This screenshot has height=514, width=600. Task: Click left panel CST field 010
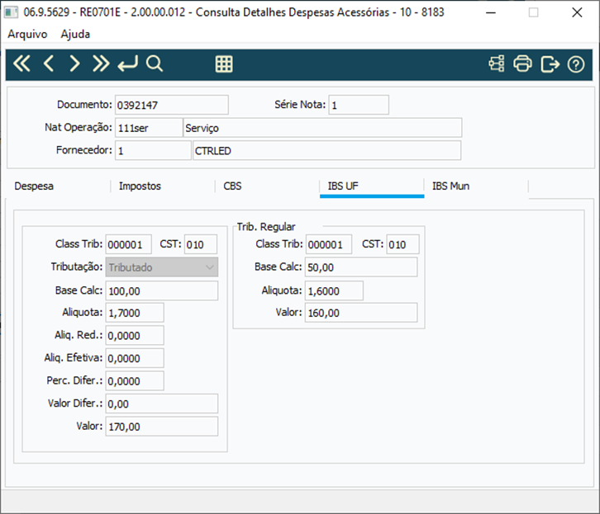pos(201,244)
